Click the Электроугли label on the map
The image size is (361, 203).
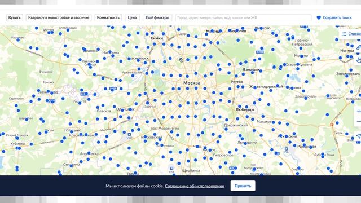pyautogui.click(x=306, y=96)
